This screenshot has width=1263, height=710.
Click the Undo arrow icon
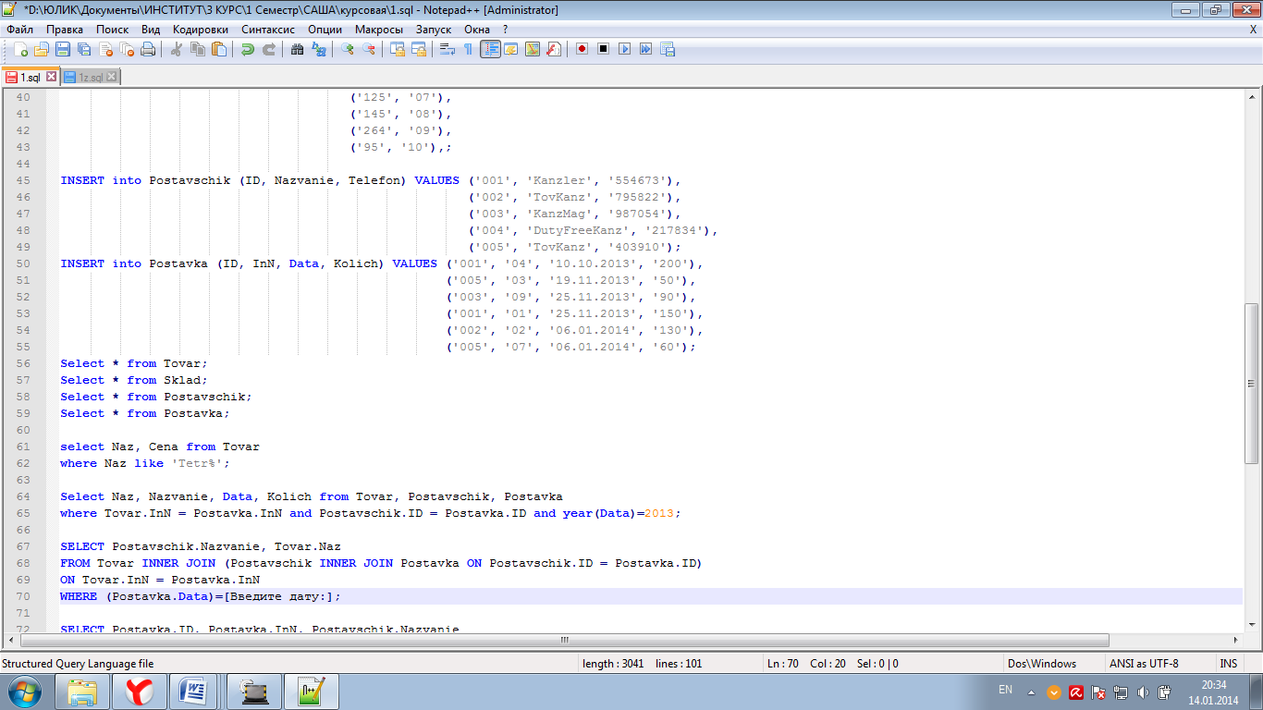coord(247,49)
